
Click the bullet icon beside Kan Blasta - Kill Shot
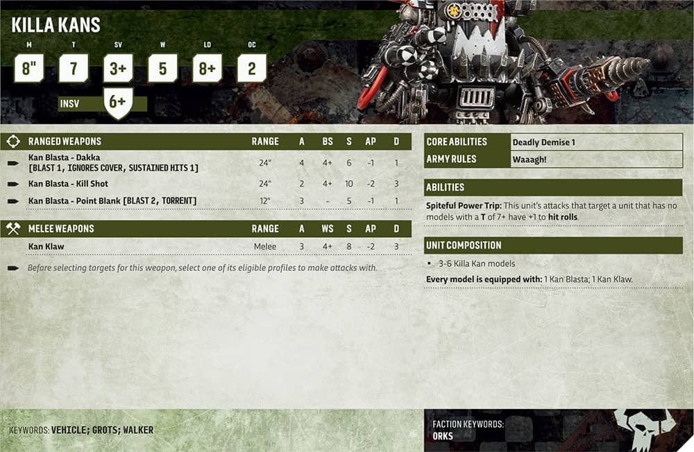[12, 184]
